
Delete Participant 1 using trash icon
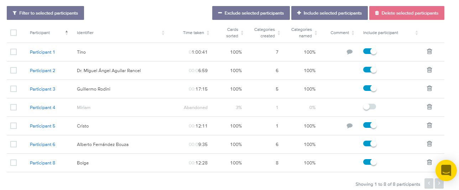[x=429, y=51]
